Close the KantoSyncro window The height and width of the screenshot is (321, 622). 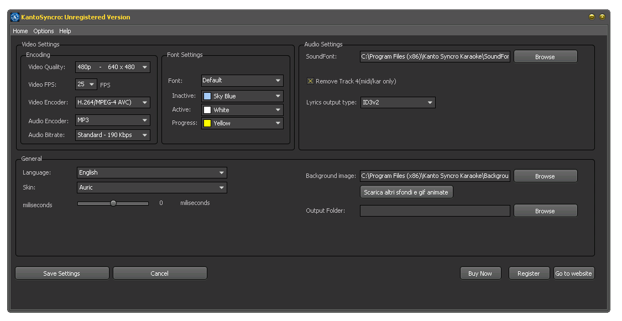(602, 17)
